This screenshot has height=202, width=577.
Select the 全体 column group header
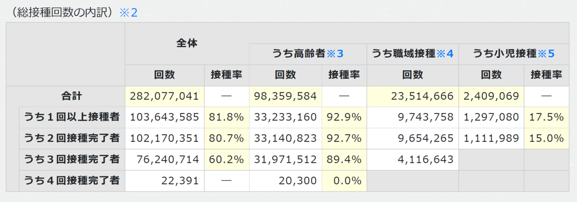(187, 43)
